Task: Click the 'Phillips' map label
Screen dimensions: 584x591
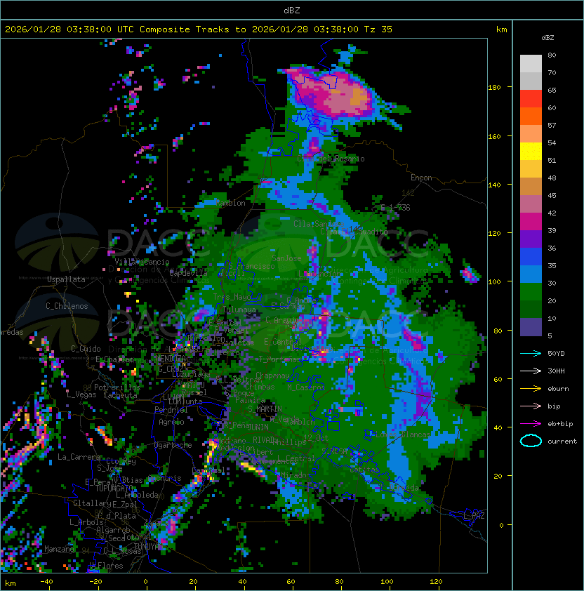Action: point(289,441)
